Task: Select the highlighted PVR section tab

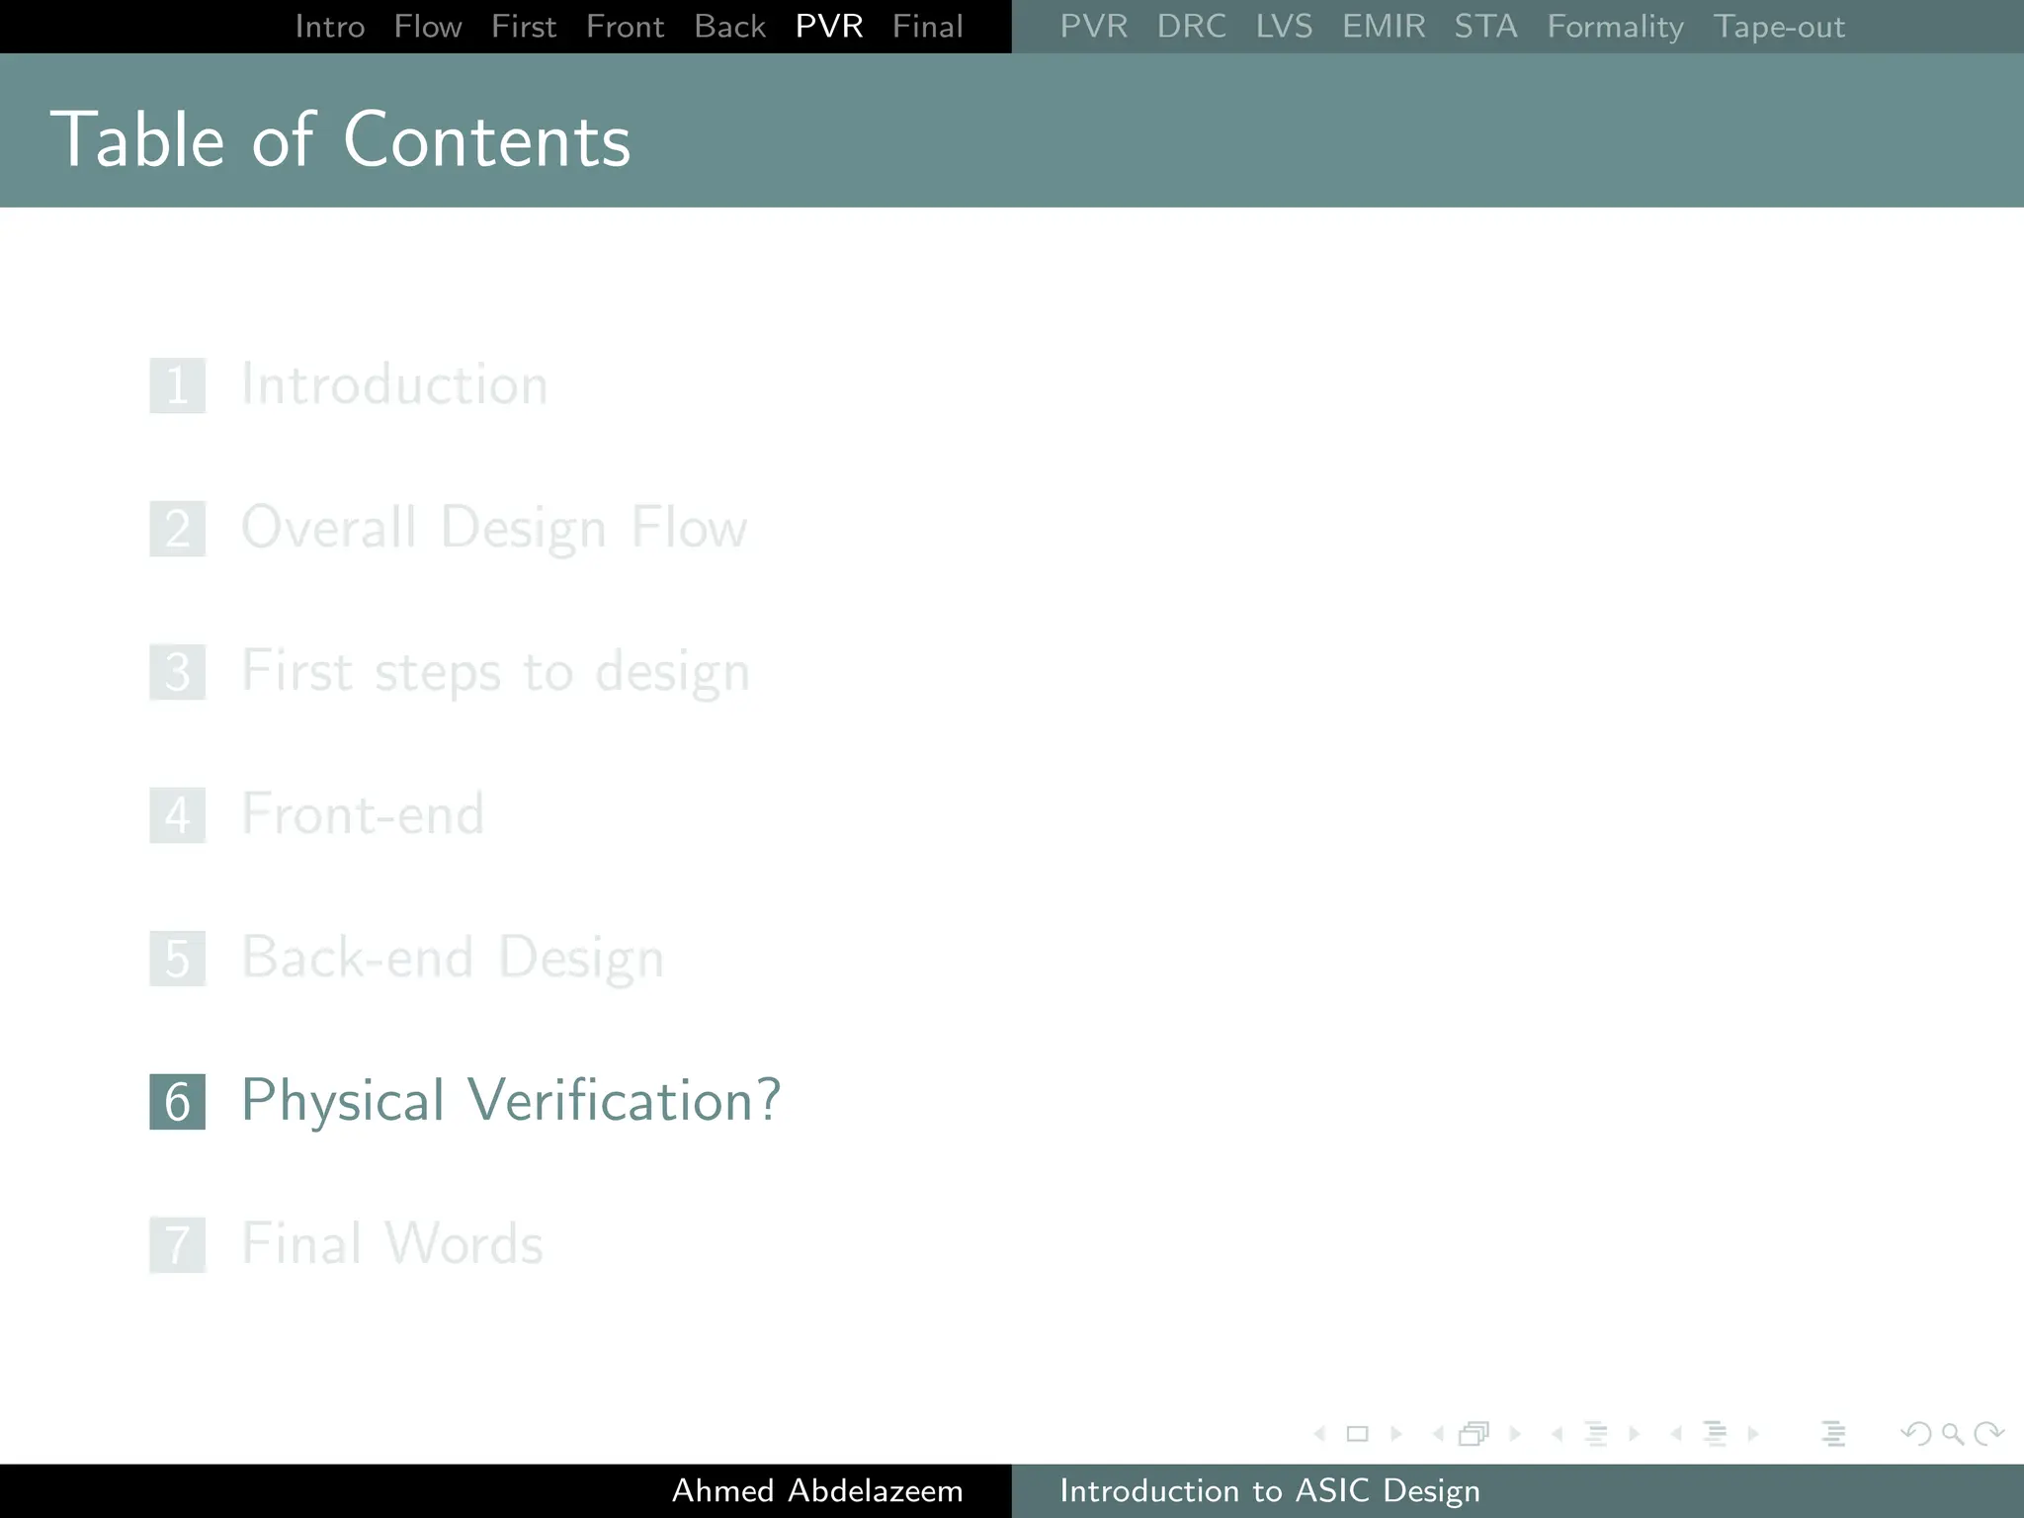Action: pos(829,27)
